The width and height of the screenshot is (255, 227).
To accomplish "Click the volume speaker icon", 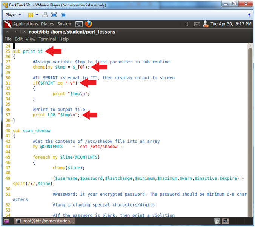I will [x=187, y=24].
